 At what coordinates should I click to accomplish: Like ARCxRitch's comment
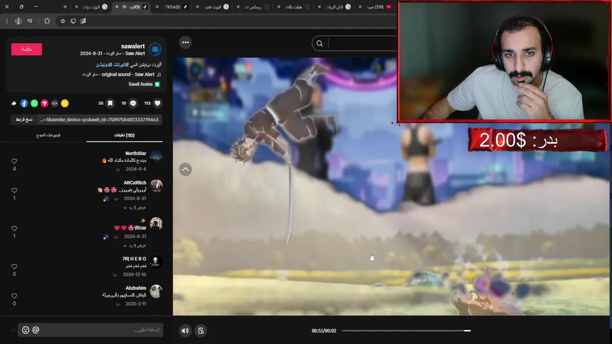pos(14,191)
